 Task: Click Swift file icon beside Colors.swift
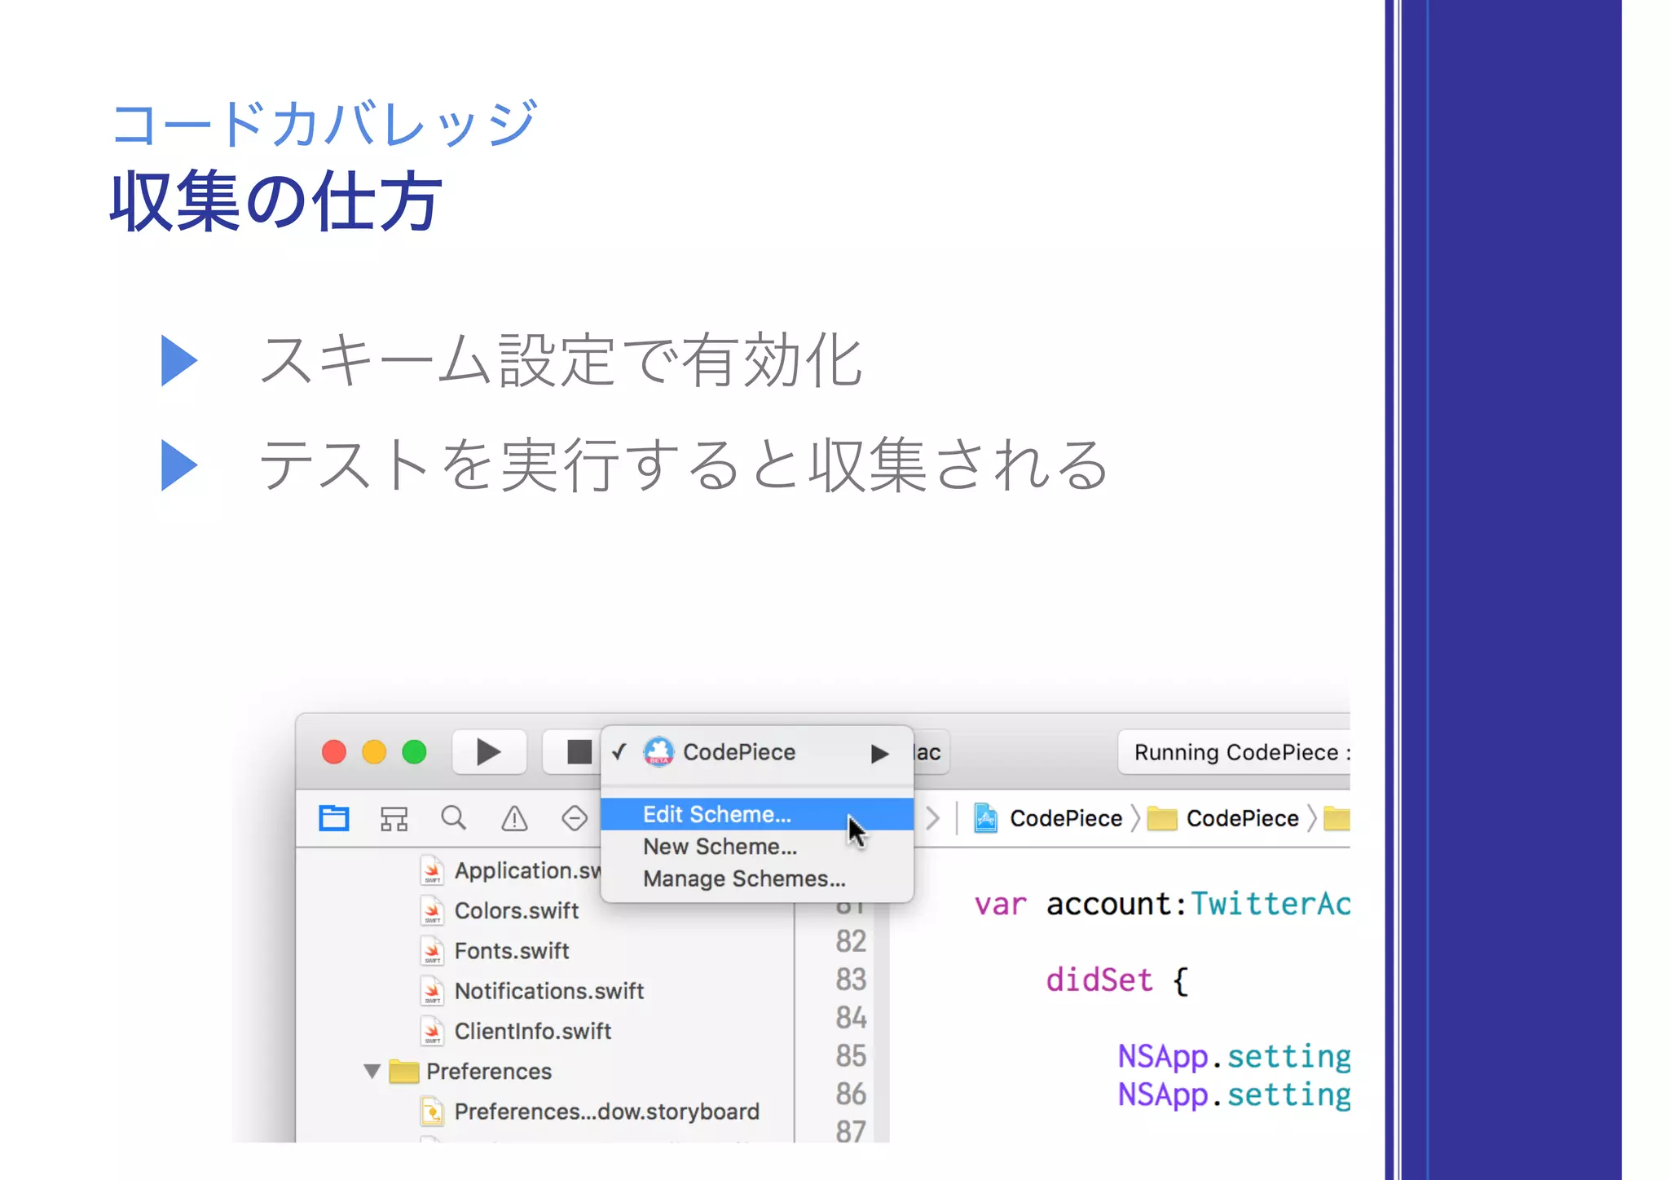pyautogui.click(x=433, y=910)
